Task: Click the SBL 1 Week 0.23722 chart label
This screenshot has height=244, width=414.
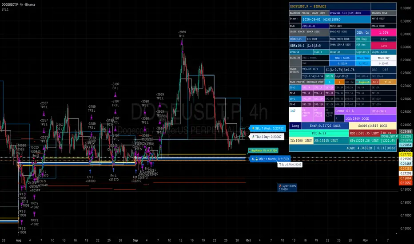Action: click(267, 129)
